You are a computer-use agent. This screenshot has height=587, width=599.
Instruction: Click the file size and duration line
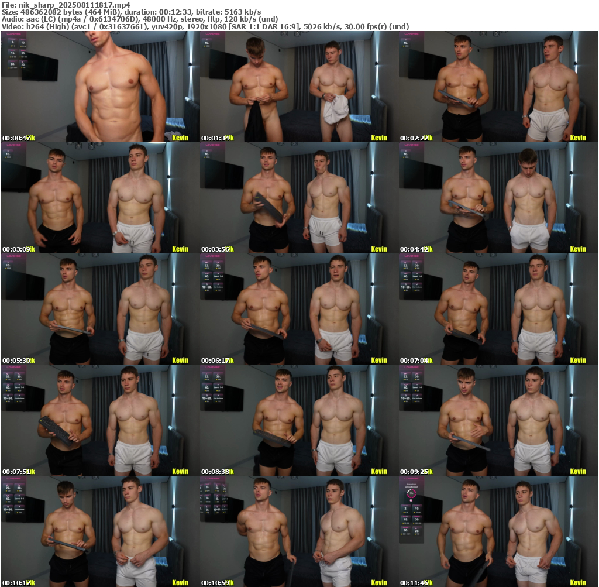click(x=132, y=12)
